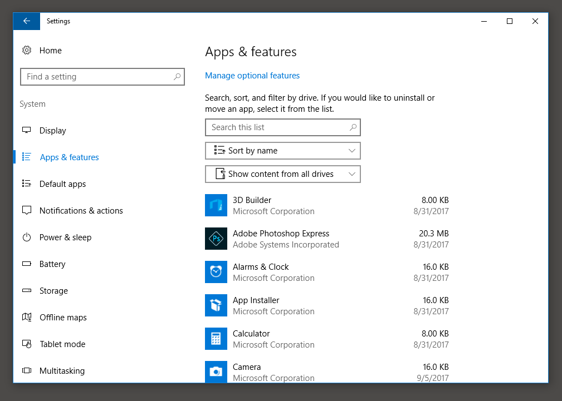
Task: Click the Notifications & actions speech icon
Action: coord(27,211)
